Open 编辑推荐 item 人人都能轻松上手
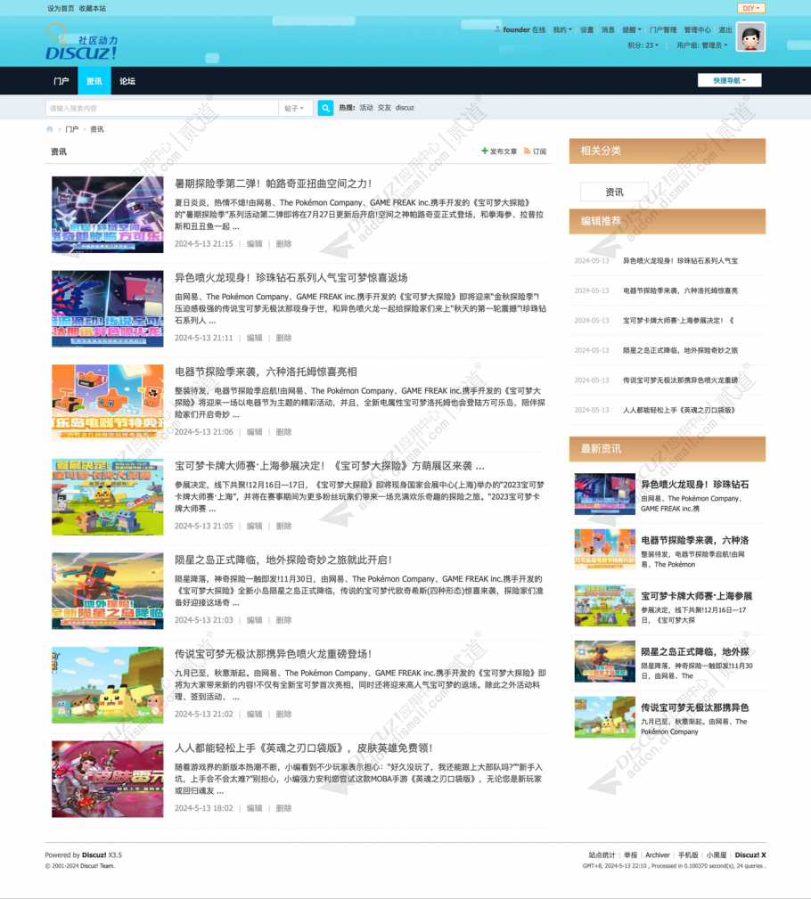The image size is (811, 899). 679,410
